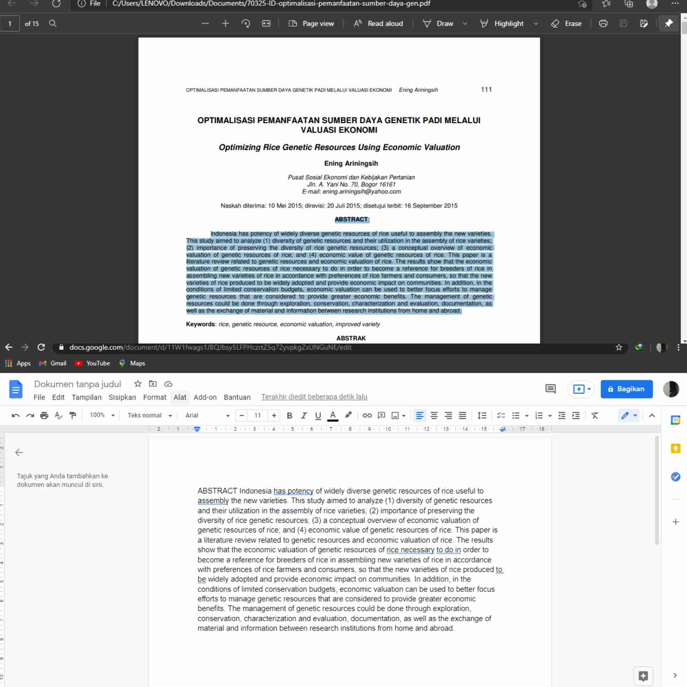Toggle italic formatting

[304, 415]
